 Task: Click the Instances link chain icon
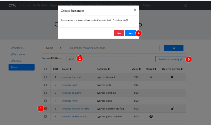tap(12, 54)
